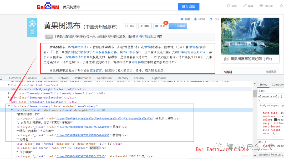Click the 特色词条 badge
284x159 pixels.
click(x=32, y=27)
